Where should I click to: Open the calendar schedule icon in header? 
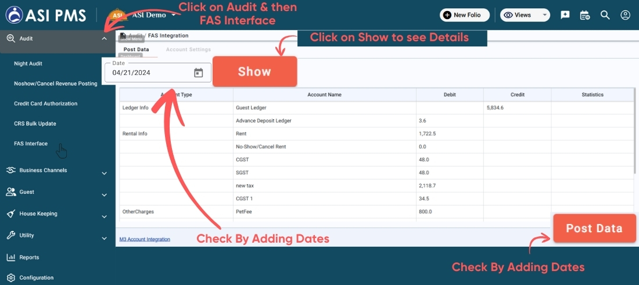pos(585,15)
